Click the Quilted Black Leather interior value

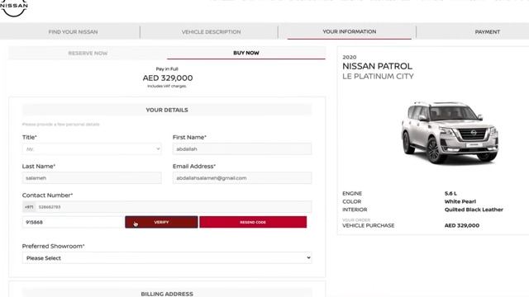click(x=474, y=210)
